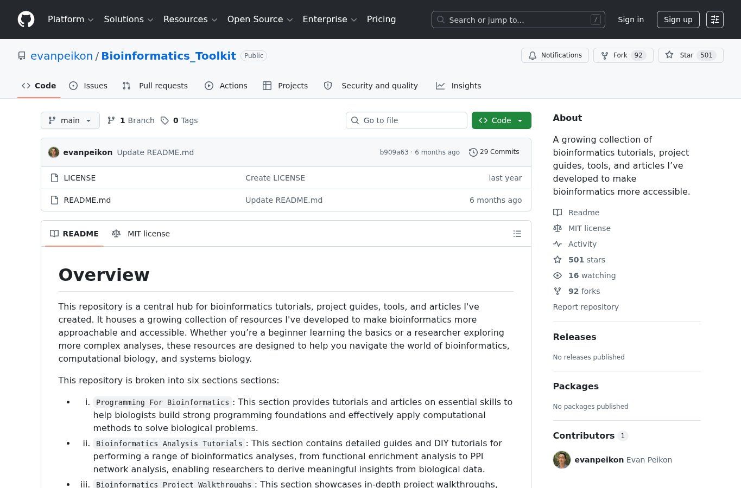The image size is (741, 488).
Task: Click the LICENSE file icon
Action: (x=54, y=178)
